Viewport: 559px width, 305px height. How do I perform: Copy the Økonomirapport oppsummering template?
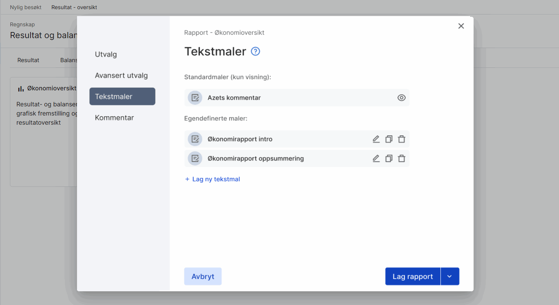click(389, 158)
